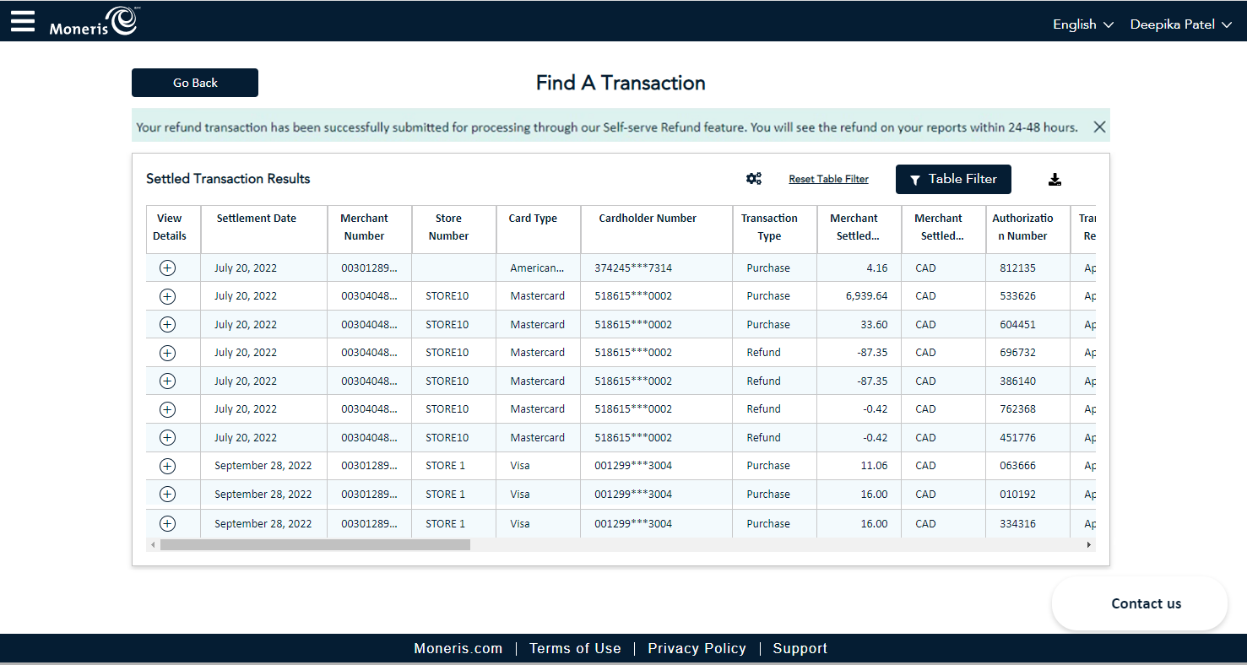Select authorization number 812135
The height and width of the screenshot is (665, 1247).
click(1017, 268)
